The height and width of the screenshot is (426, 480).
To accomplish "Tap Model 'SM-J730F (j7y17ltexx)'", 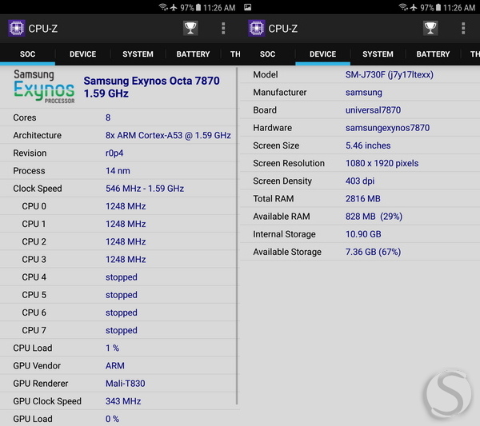I will click(x=390, y=74).
